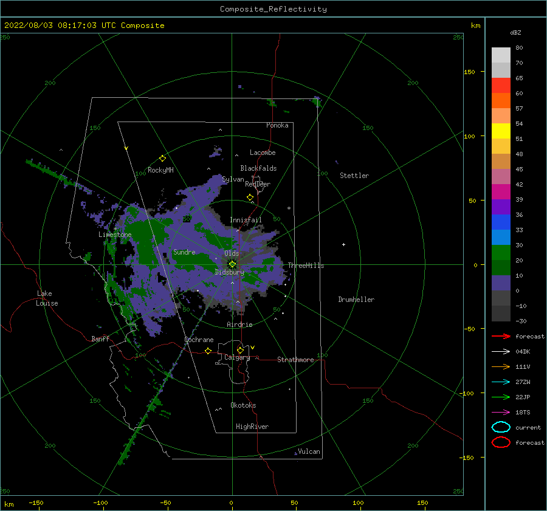
Task: Select the 80 dBZ color swatch
Action: [501, 55]
